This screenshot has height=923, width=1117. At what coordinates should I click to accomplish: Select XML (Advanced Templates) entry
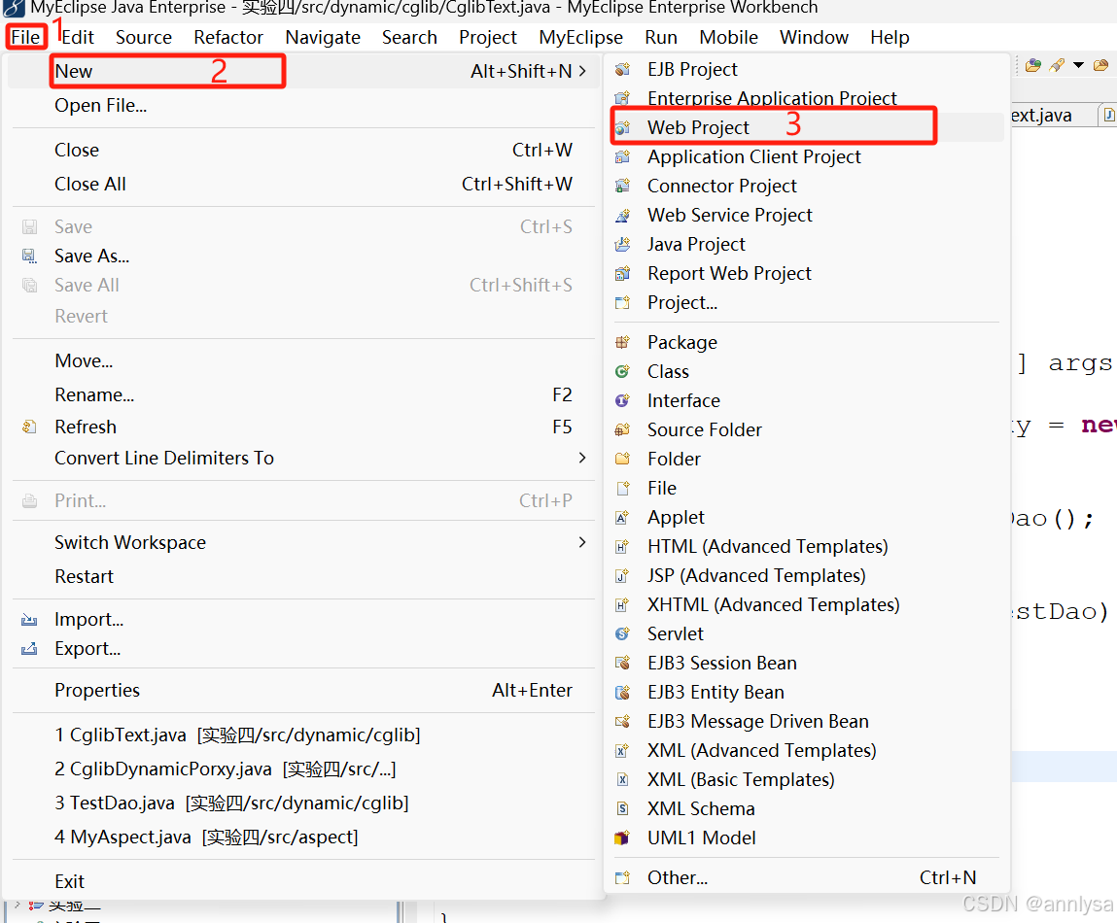pos(761,751)
